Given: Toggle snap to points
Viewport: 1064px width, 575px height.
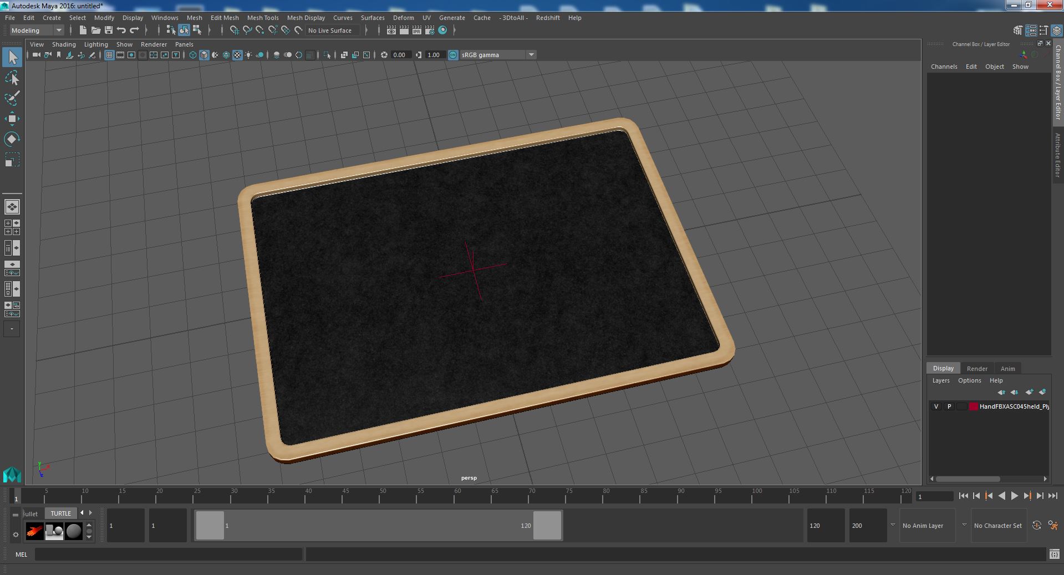Looking at the screenshot, I should coord(260,30).
